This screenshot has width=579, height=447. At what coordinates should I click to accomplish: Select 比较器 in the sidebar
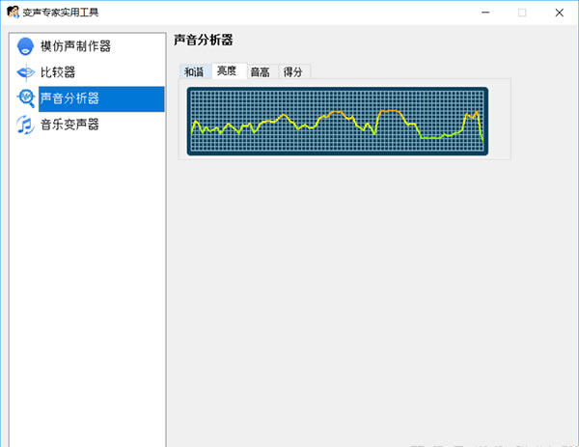[58, 72]
